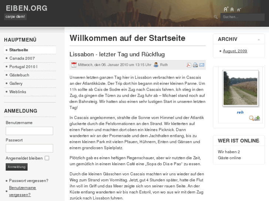
Task: Open the country road thumbnail image
Action: [x=240, y=88]
